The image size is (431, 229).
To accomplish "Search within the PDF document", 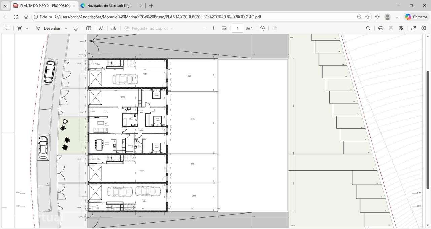I will click(368, 28).
